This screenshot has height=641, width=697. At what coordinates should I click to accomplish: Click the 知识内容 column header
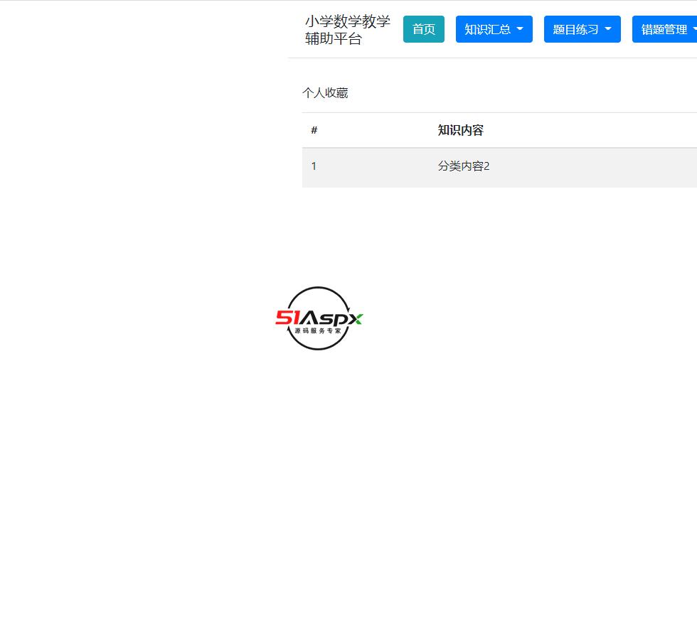(460, 130)
